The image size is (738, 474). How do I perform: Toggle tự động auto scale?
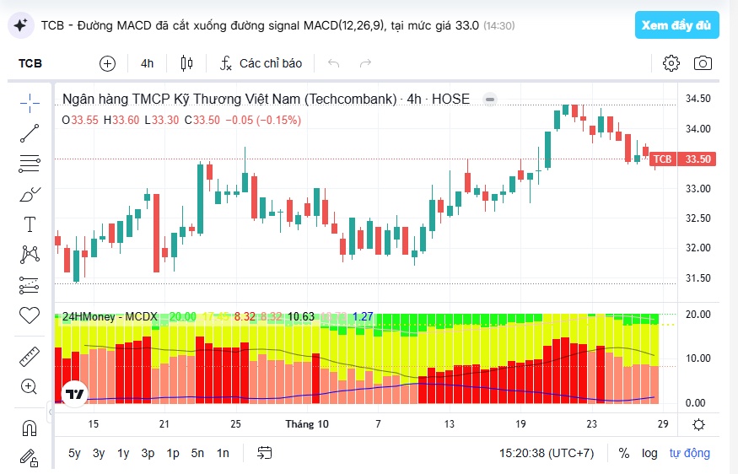690,453
